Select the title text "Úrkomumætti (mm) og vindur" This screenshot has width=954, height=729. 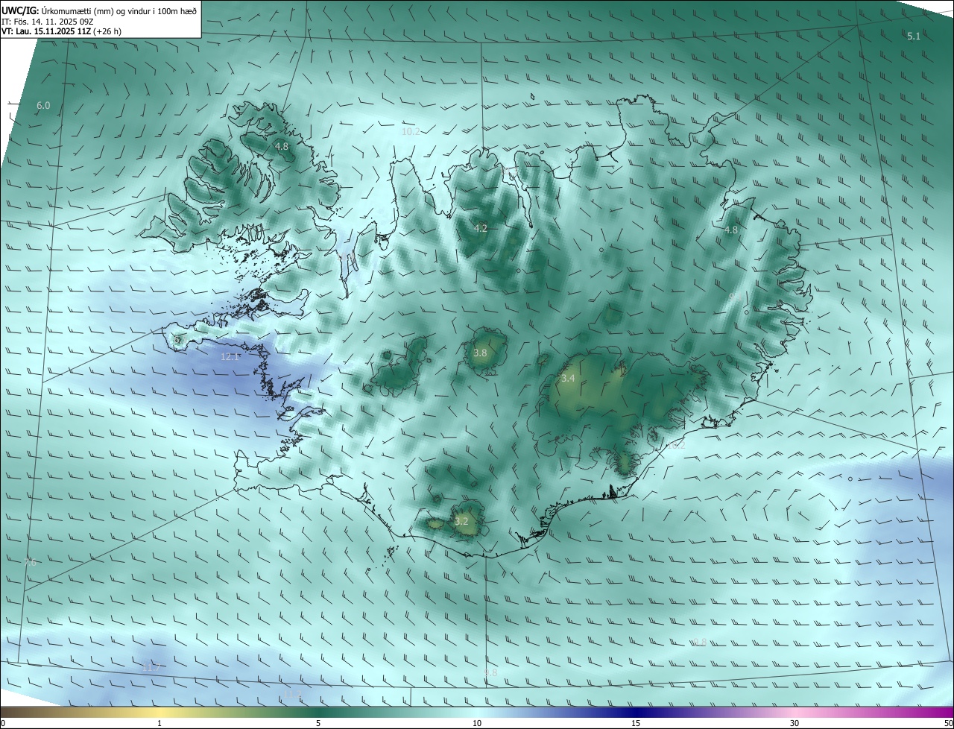[x=95, y=10]
